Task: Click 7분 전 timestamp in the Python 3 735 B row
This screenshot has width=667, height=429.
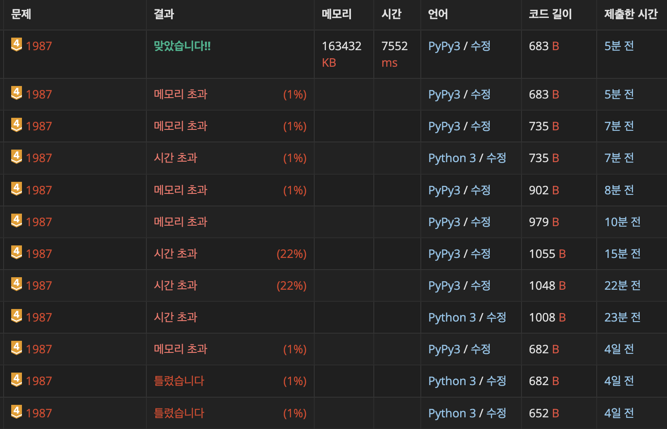Action: (619, 158)
